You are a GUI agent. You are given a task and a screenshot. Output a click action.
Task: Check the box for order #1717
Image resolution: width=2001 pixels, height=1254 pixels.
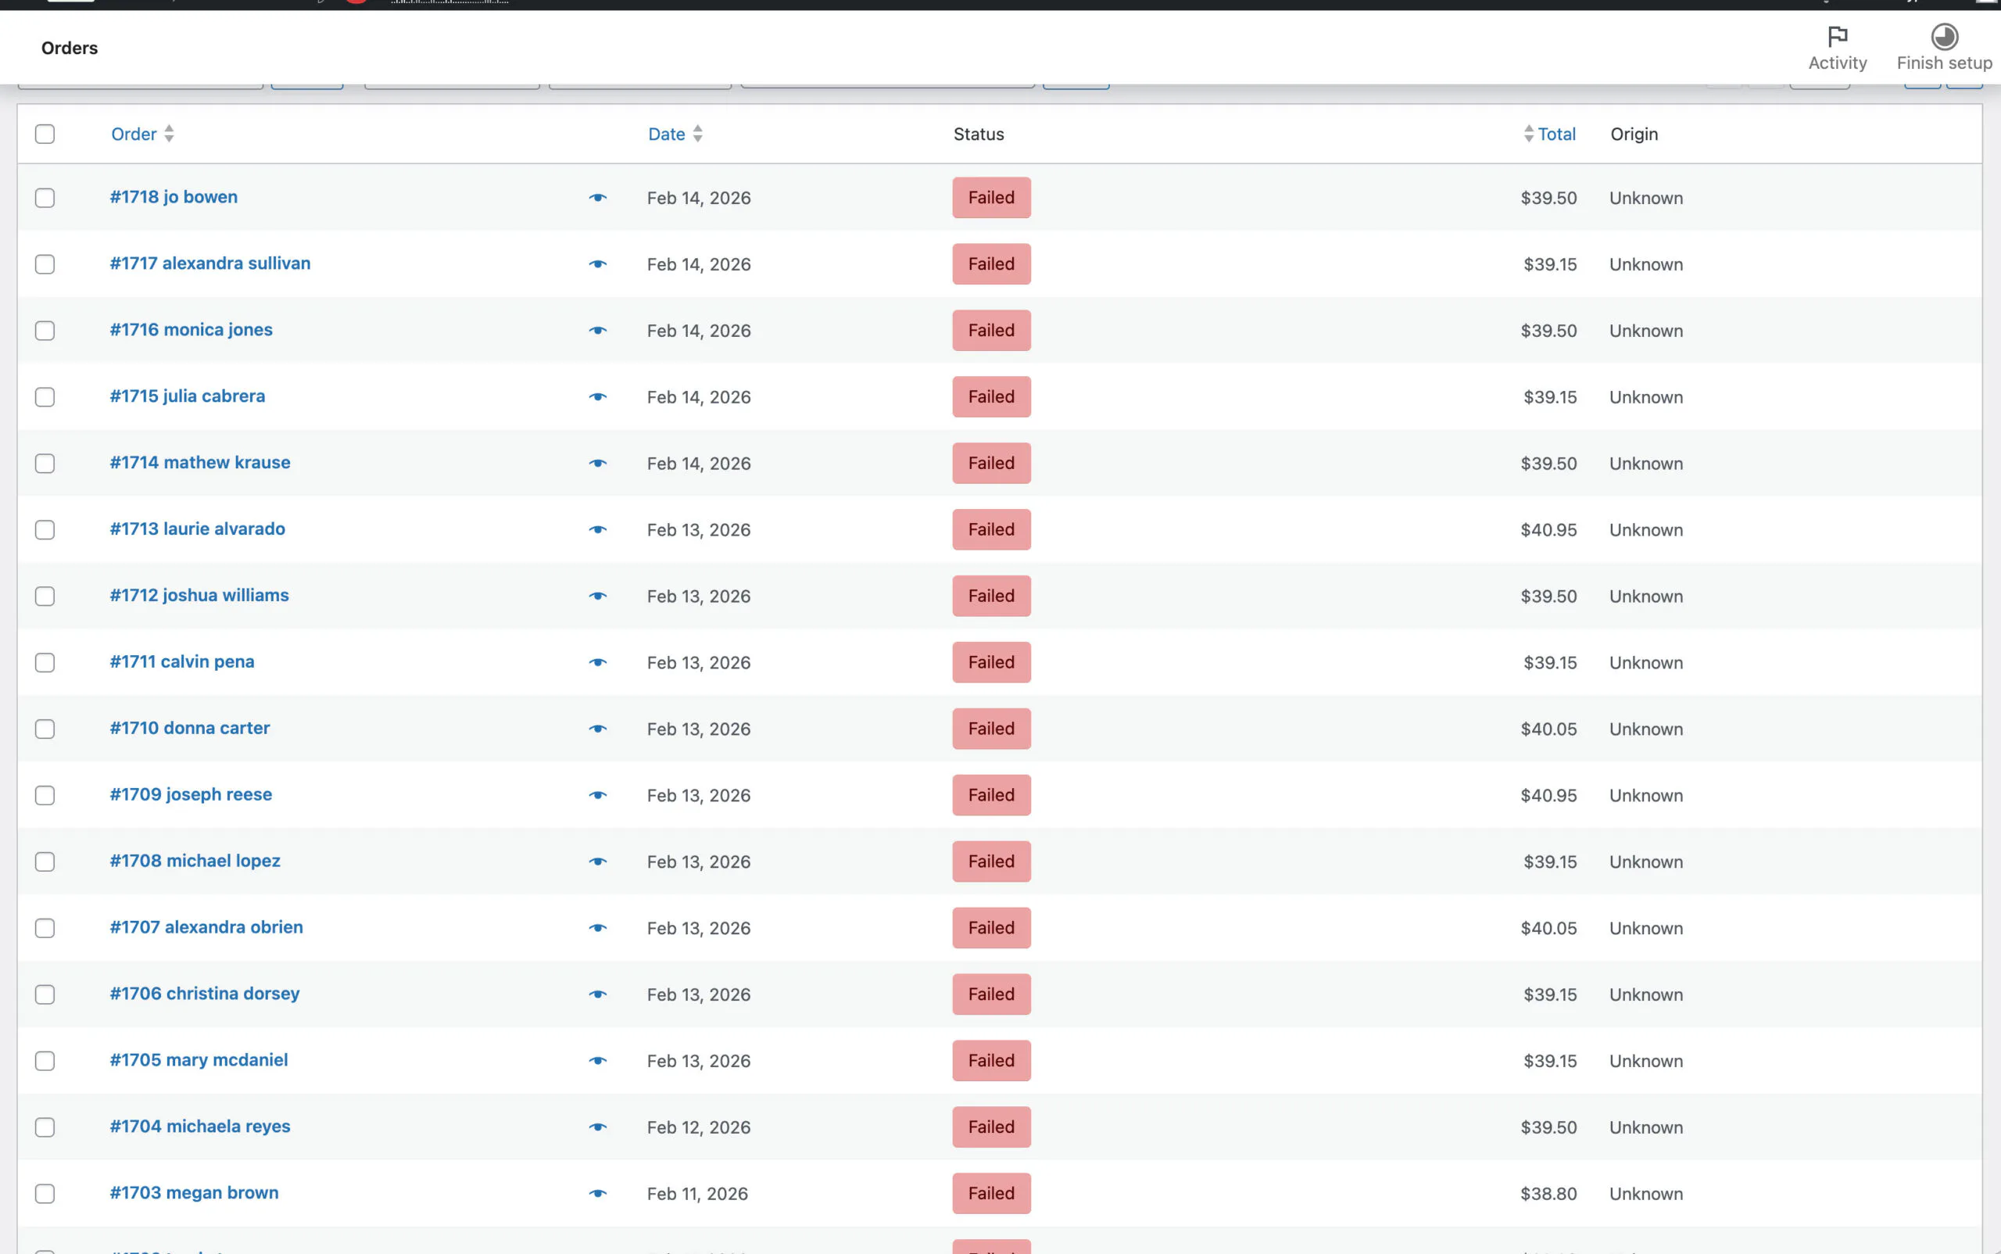coord(45,264)
